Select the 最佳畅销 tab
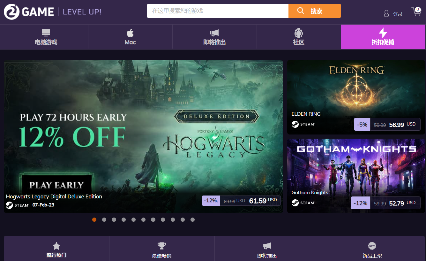 (162, 249)
